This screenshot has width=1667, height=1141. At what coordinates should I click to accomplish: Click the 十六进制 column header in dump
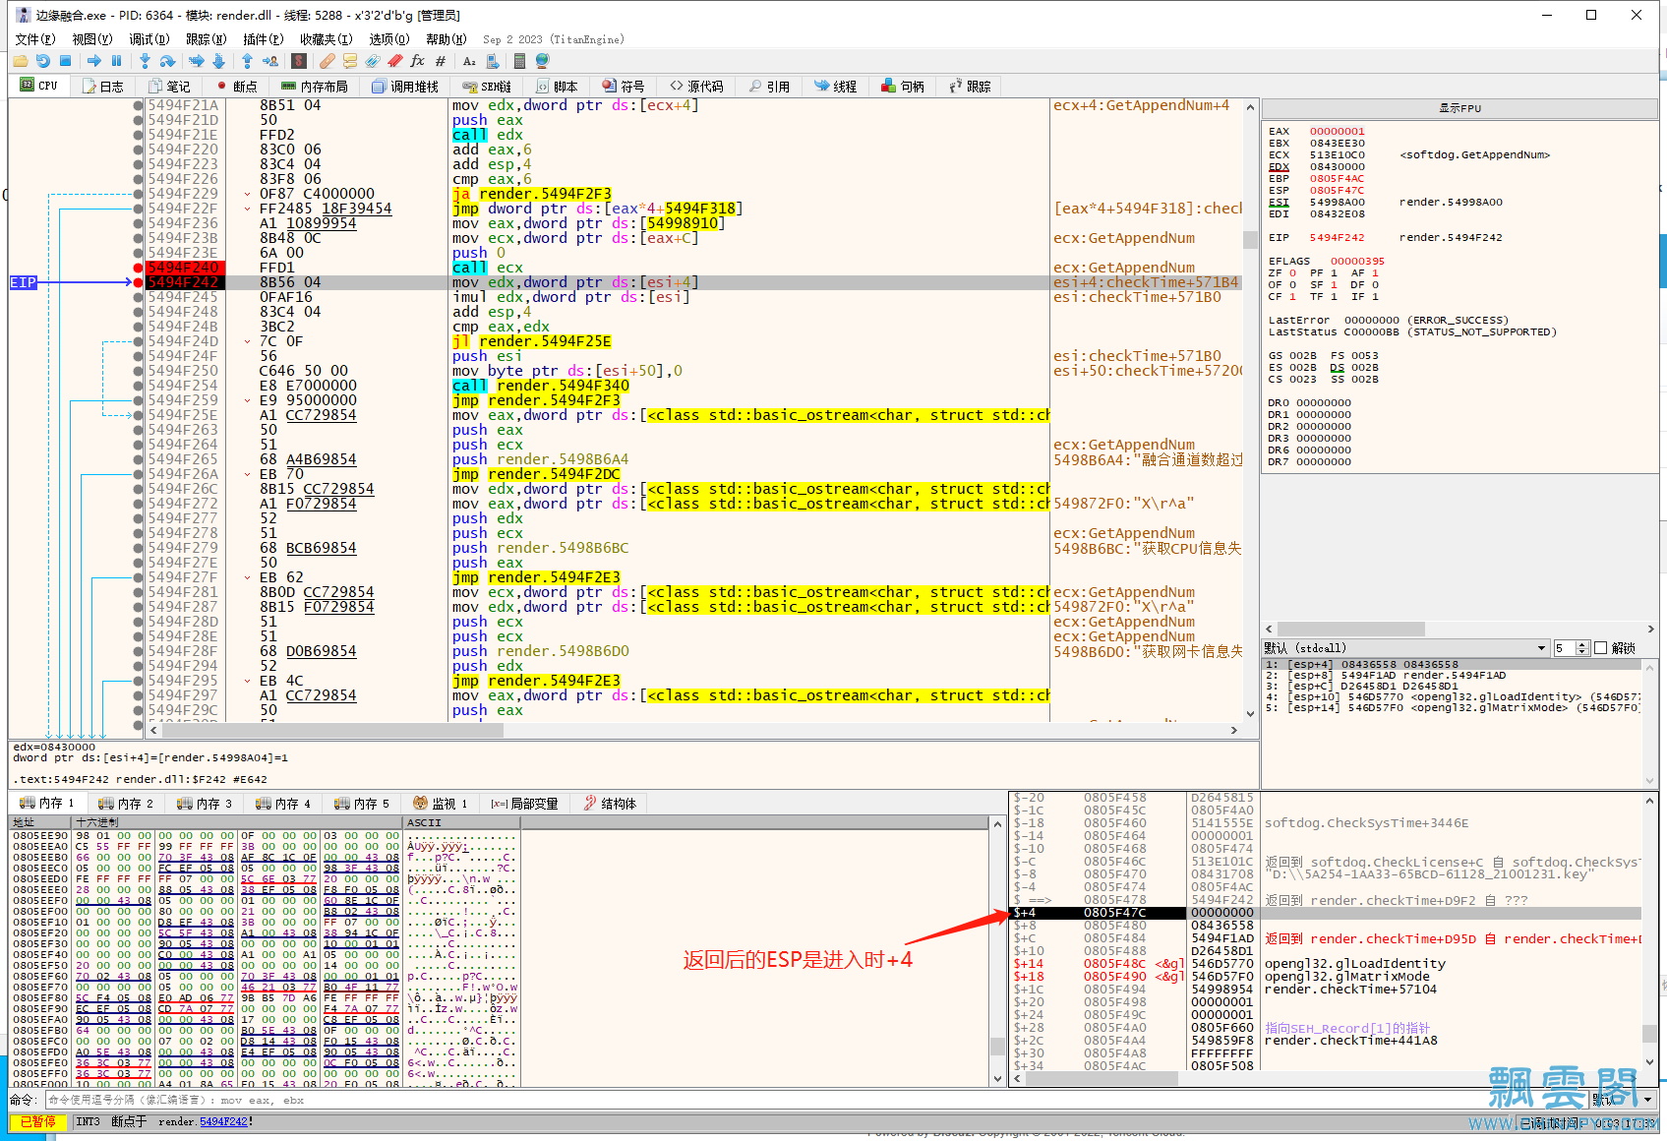click(x=237, y=822)
